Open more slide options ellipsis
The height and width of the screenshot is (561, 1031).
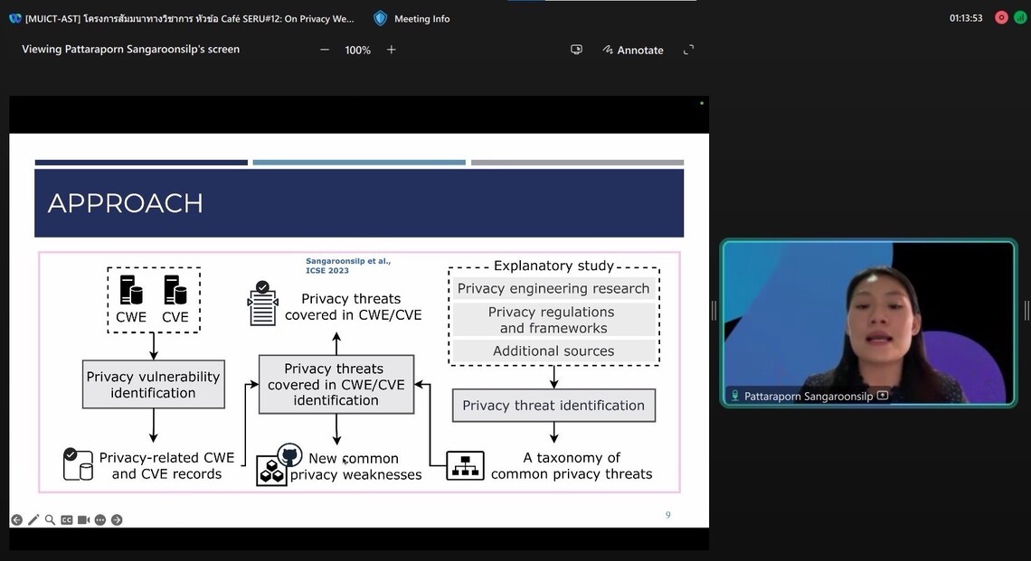[100, 519]
